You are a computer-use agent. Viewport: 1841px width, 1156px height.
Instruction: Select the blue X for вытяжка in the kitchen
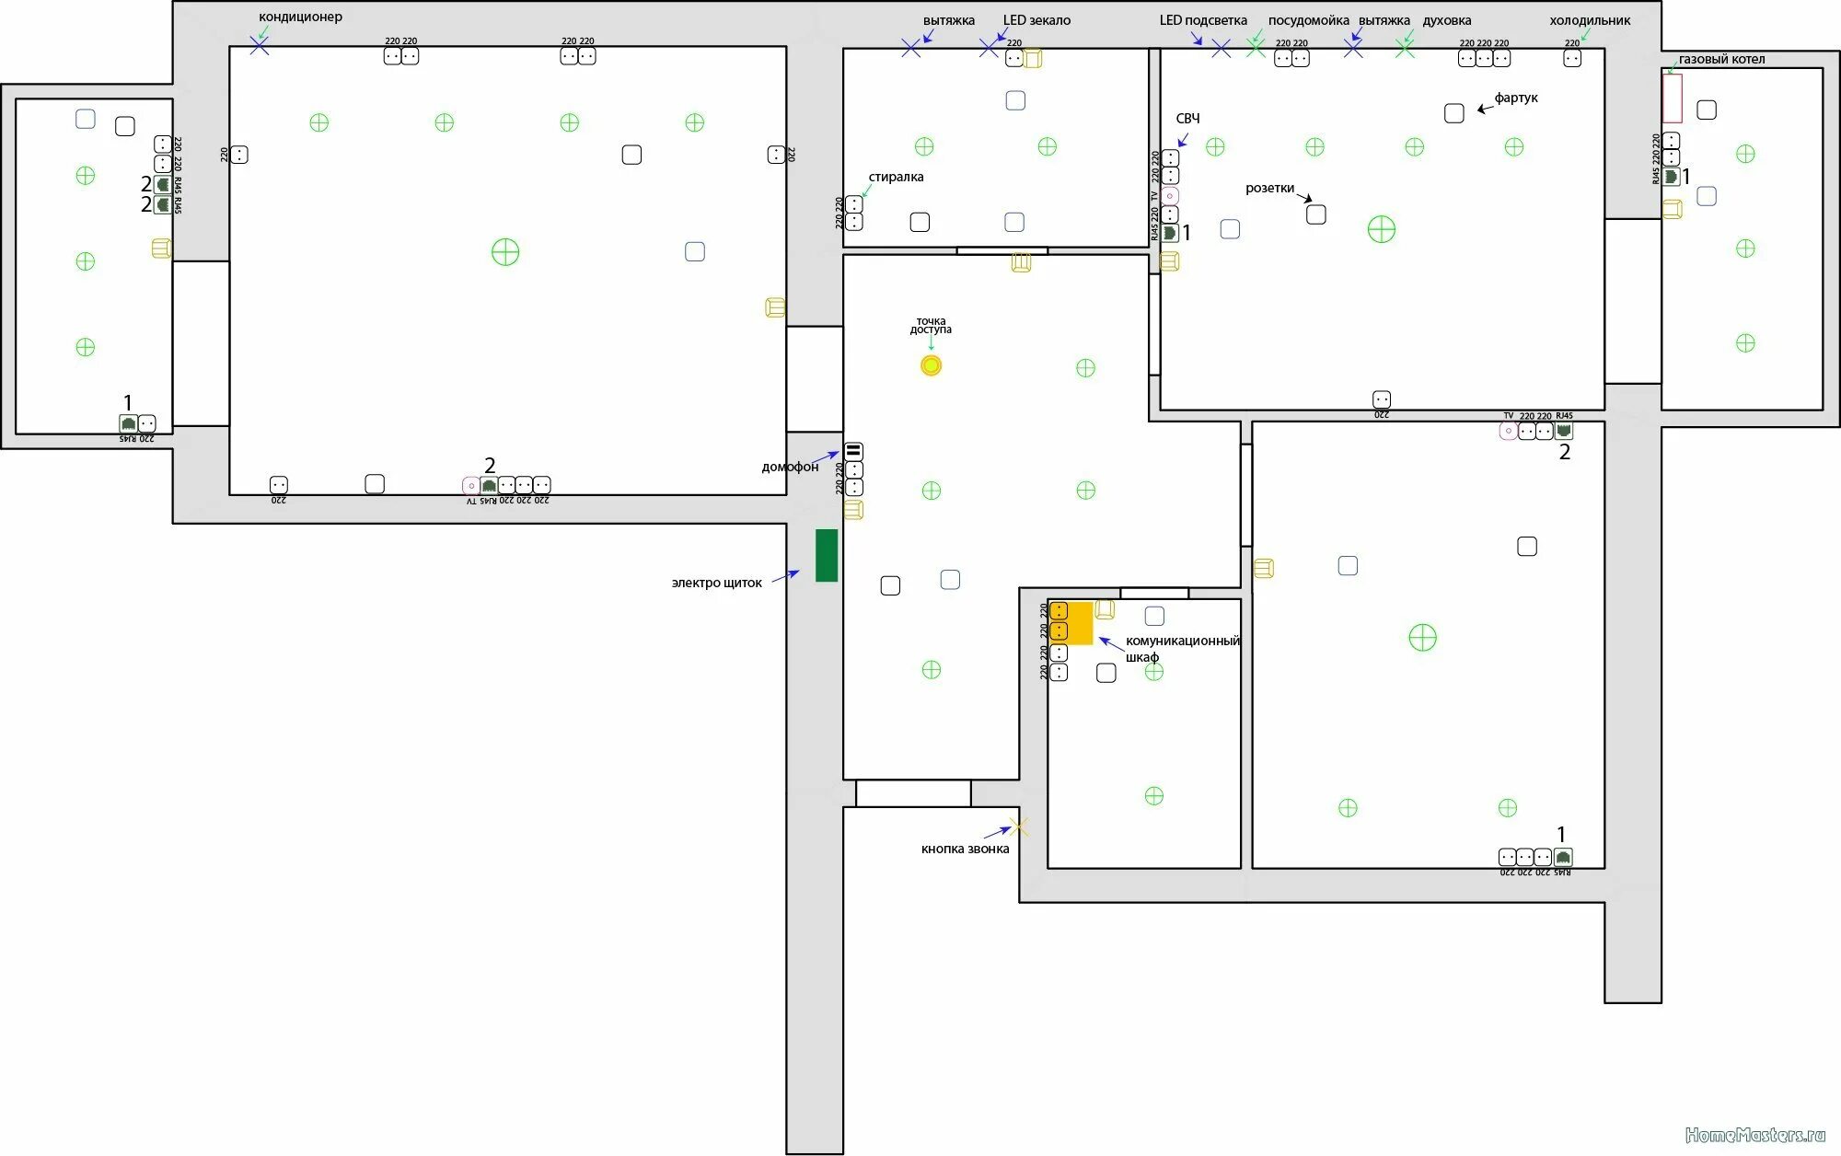pos(1352,48)
